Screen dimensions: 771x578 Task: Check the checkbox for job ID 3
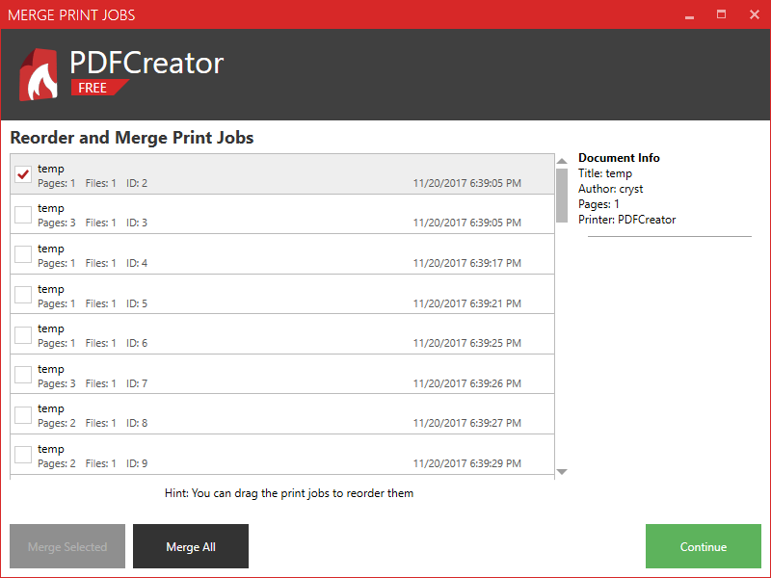pos(24,215)
